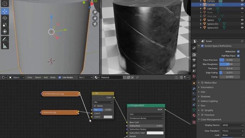Click the material fake user shield icon
245x138 pixels.
(x=124, y=77)
